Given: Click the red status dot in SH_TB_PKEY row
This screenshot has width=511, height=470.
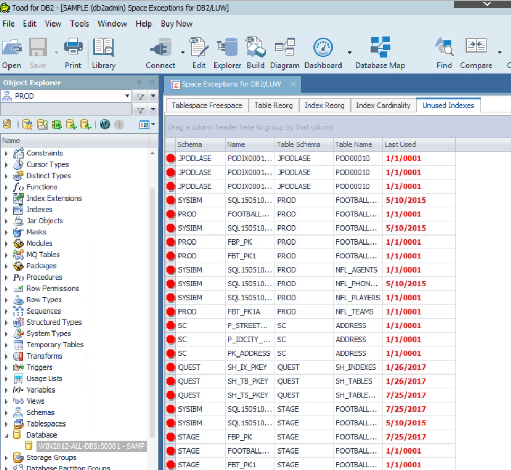Looking at the screenshot, I should coord(171,381).
